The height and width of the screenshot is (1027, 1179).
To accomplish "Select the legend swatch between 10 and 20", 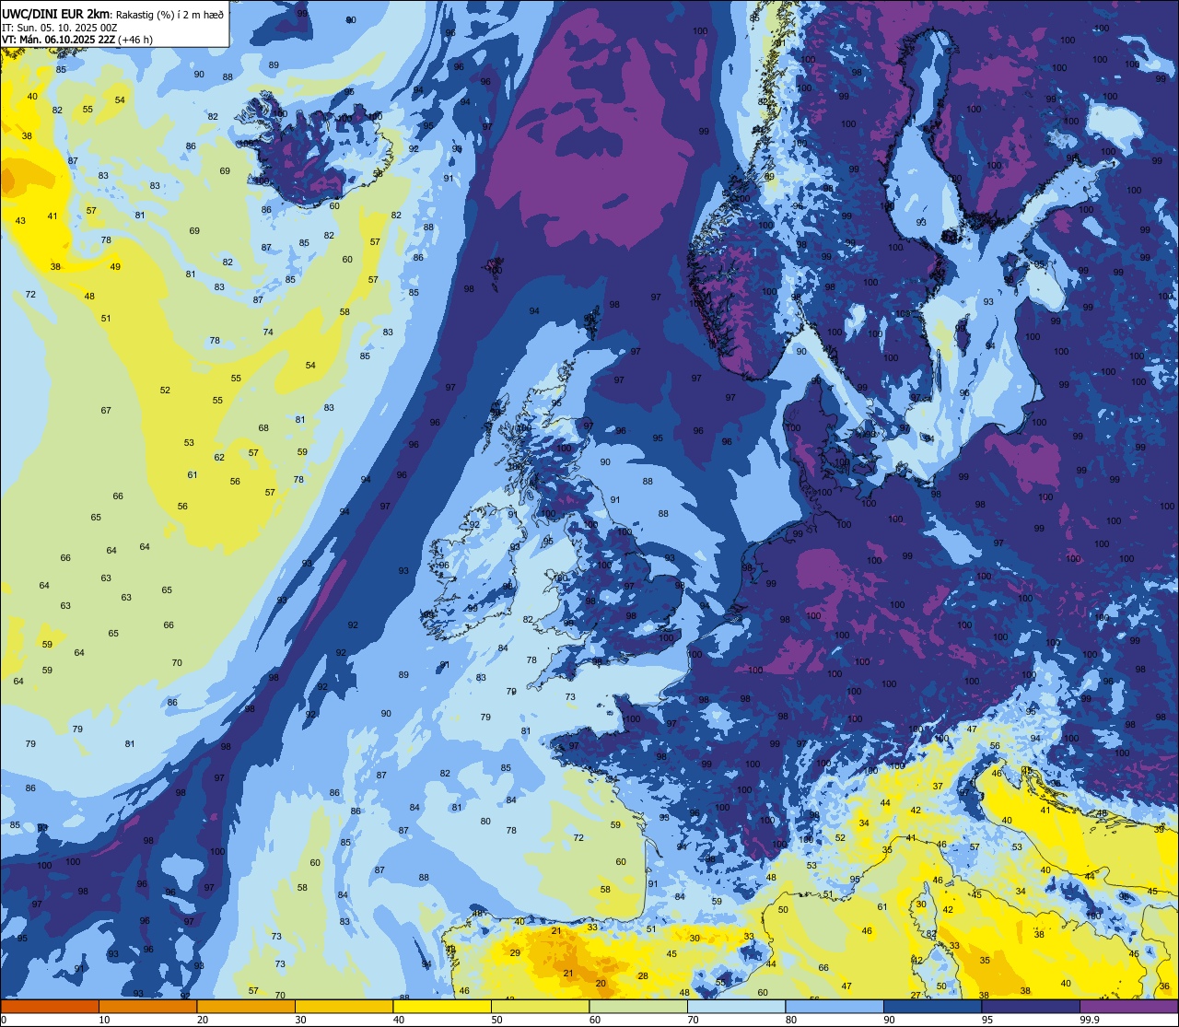I will [x=147, y=1006].
